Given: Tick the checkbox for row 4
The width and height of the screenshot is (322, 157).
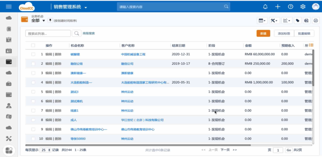Looking at the screenshot, I should pyautogui.click(x=33, y=82).
